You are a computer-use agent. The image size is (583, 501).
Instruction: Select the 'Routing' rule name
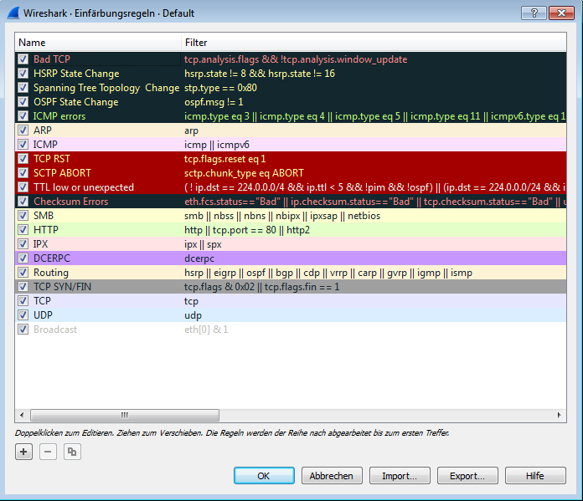tap(51, 273)
